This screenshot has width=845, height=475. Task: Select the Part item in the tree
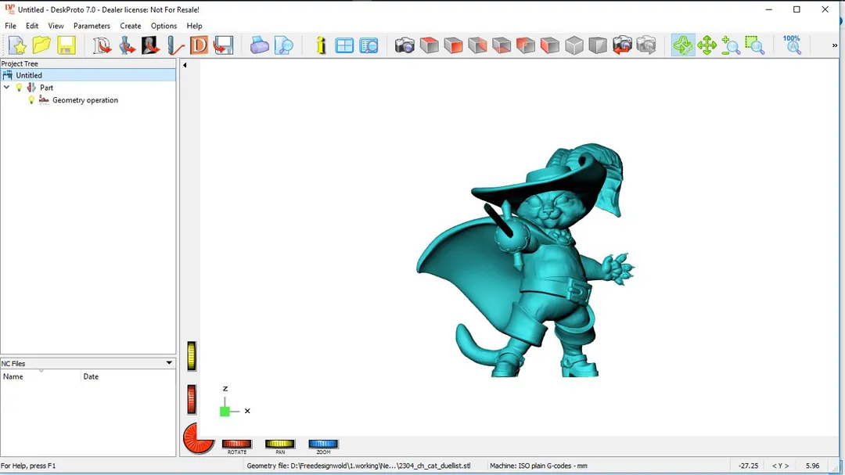46,88
